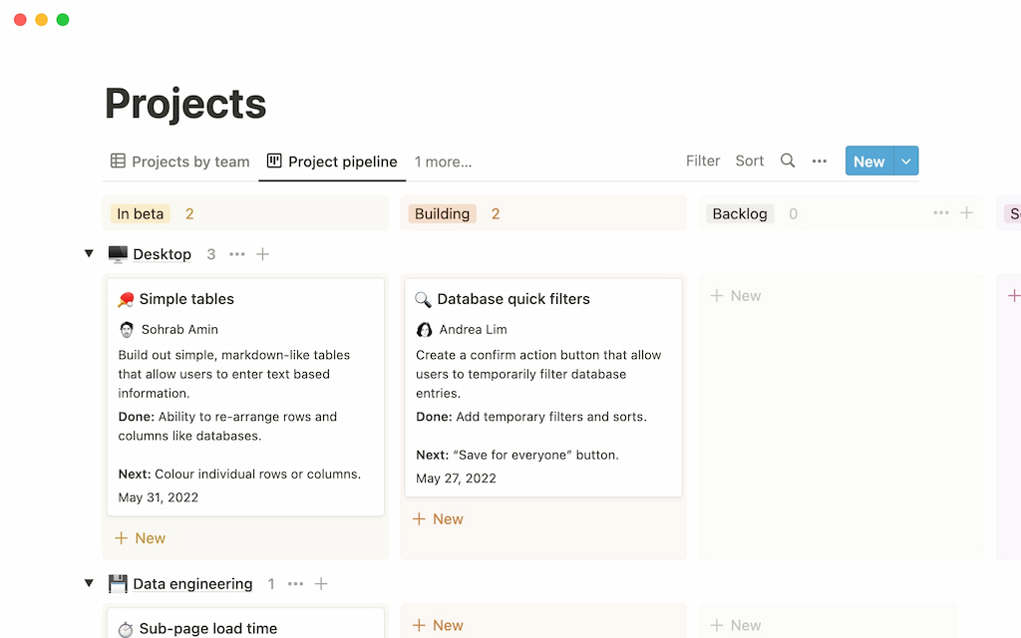
Task: Maximize the window with the green button
Action: 63,20
